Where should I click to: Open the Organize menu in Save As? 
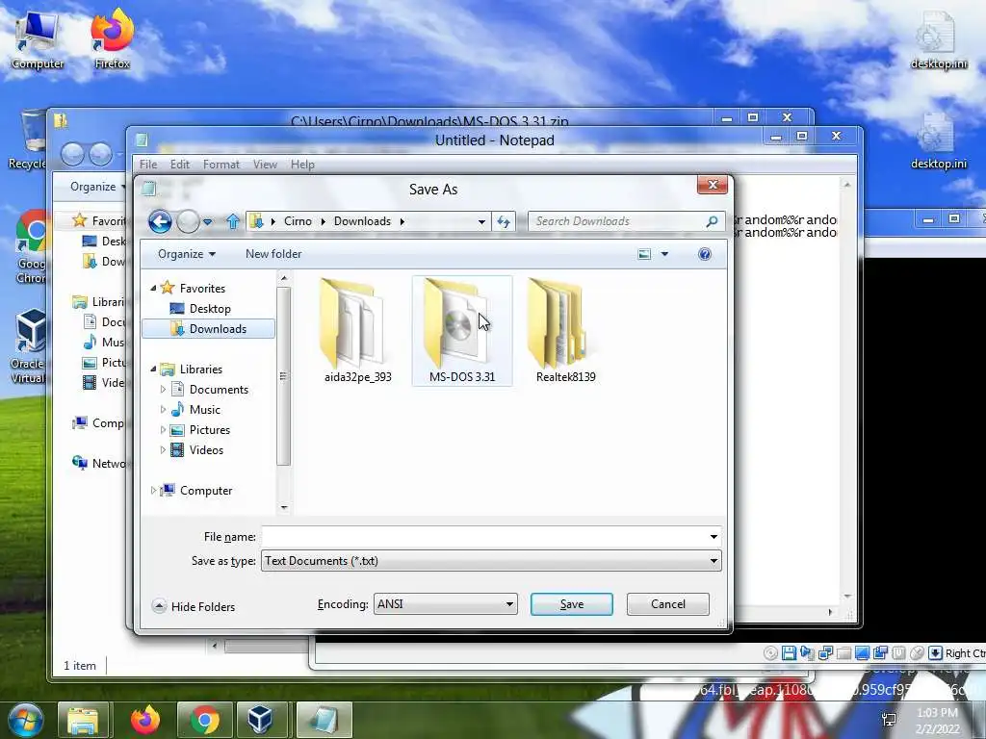(x=187, y=254)
